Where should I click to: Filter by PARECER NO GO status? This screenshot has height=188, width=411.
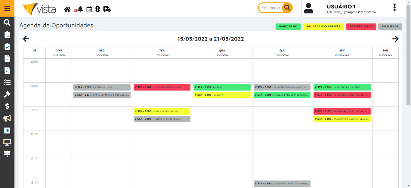[x=361, y=26]
